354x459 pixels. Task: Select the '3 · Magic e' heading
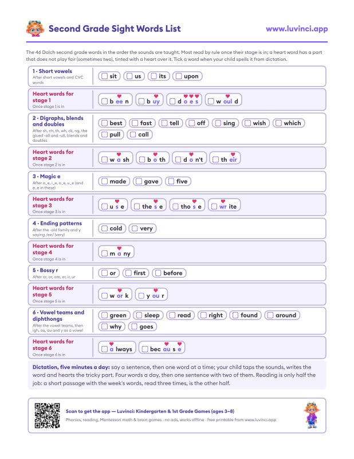(46, 177)
